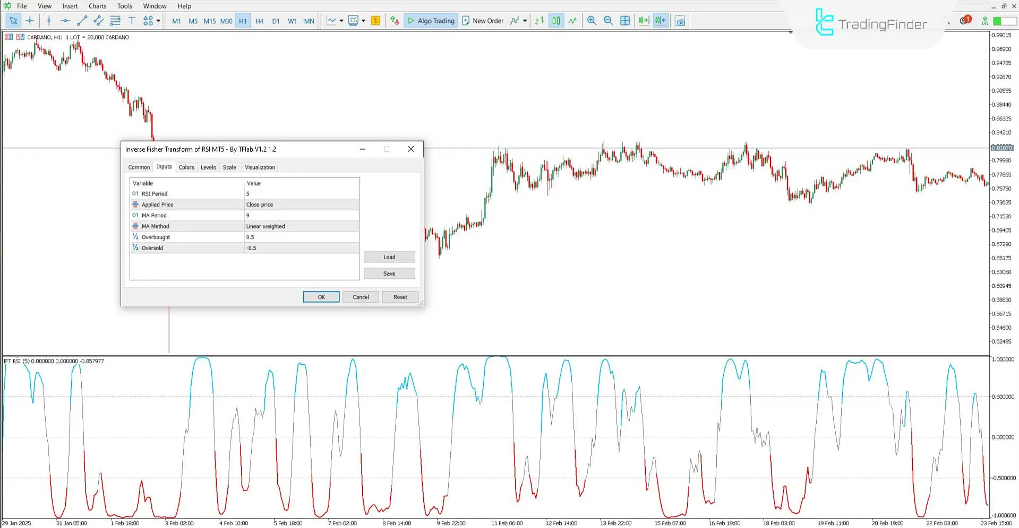Screen dimensions: 1019x528
Task: Toggle Algo Trading on or off
Action: coord(431,21)
